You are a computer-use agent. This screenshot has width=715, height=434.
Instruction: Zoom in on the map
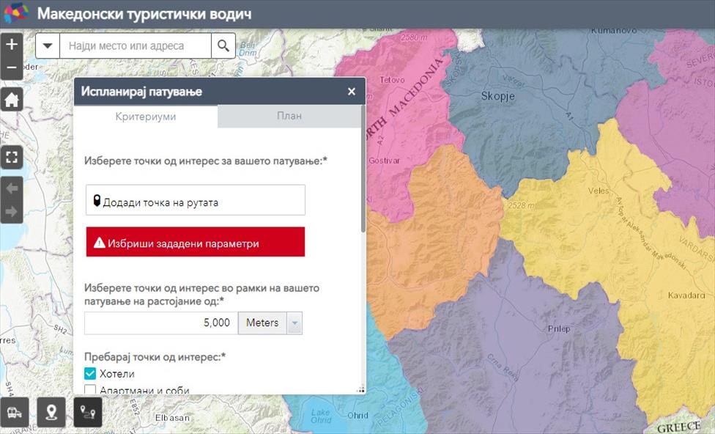pos(12,45)
